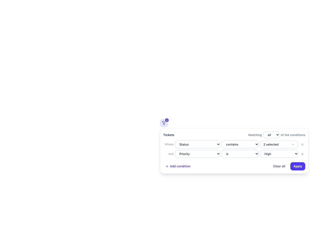
Task: Remove the Status condition row
Action: (302, 145)
